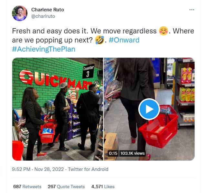Play the supermarket video

pos(149,109)
